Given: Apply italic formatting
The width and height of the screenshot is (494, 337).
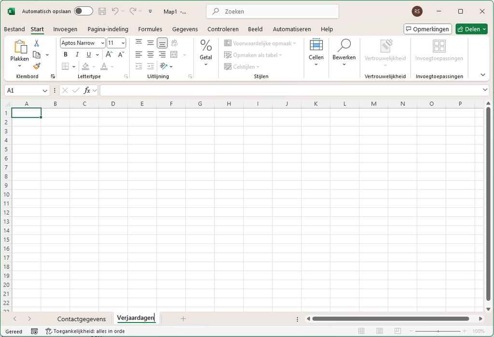Looking at the screenshot, I should click(x=77, y=54).
